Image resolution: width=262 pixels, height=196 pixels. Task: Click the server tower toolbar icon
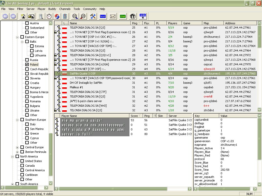[41, 16]
